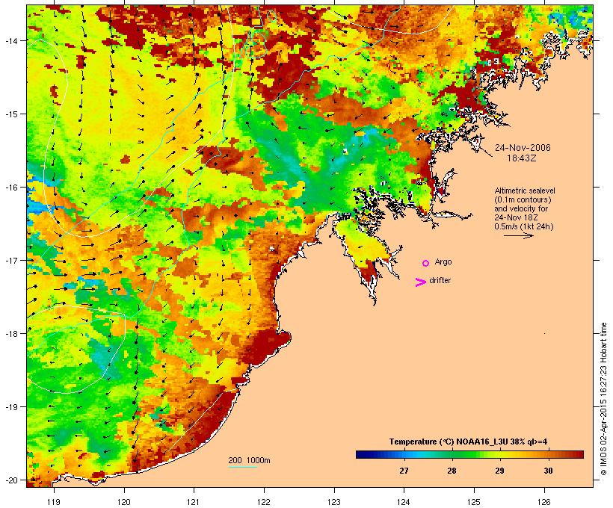Image resolution: width=613 pixels, height=508 pixels.
Task: Click the latitude axis label -16
Action: click(x=10, y=188)
